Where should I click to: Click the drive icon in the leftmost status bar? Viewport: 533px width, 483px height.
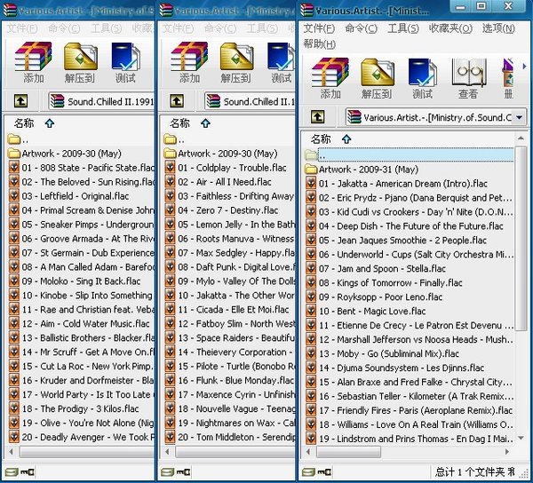[11, 472]
